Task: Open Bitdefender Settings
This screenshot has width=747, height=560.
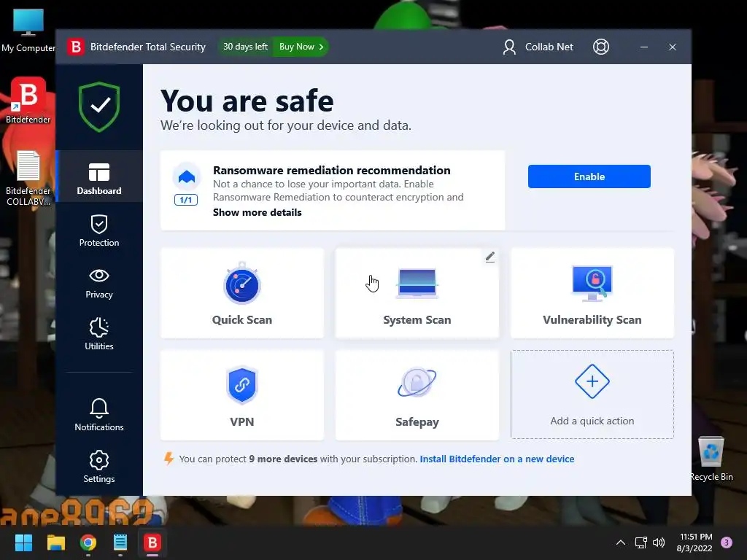Action: click(99, 467)
